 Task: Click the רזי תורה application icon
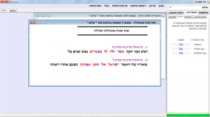pyautogui.click(x=208, y=2)
